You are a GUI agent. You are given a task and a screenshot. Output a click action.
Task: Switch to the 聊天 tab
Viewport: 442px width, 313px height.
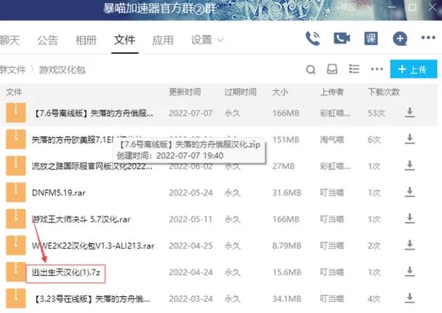[10, 40]
